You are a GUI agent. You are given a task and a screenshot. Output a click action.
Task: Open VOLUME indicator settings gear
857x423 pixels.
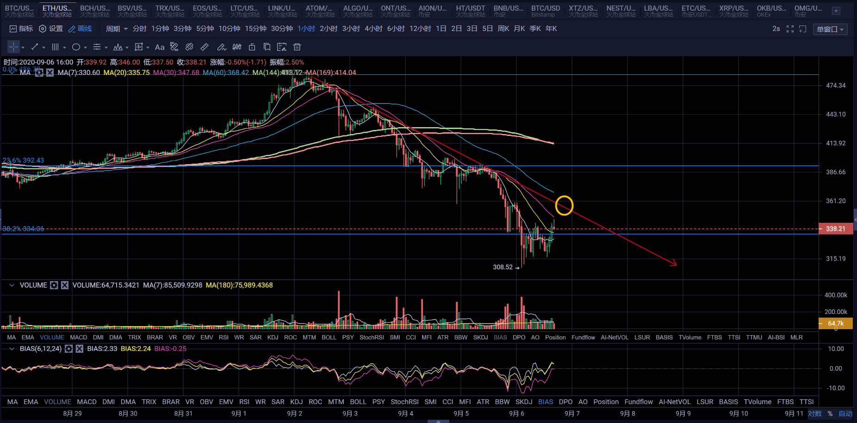54,285
